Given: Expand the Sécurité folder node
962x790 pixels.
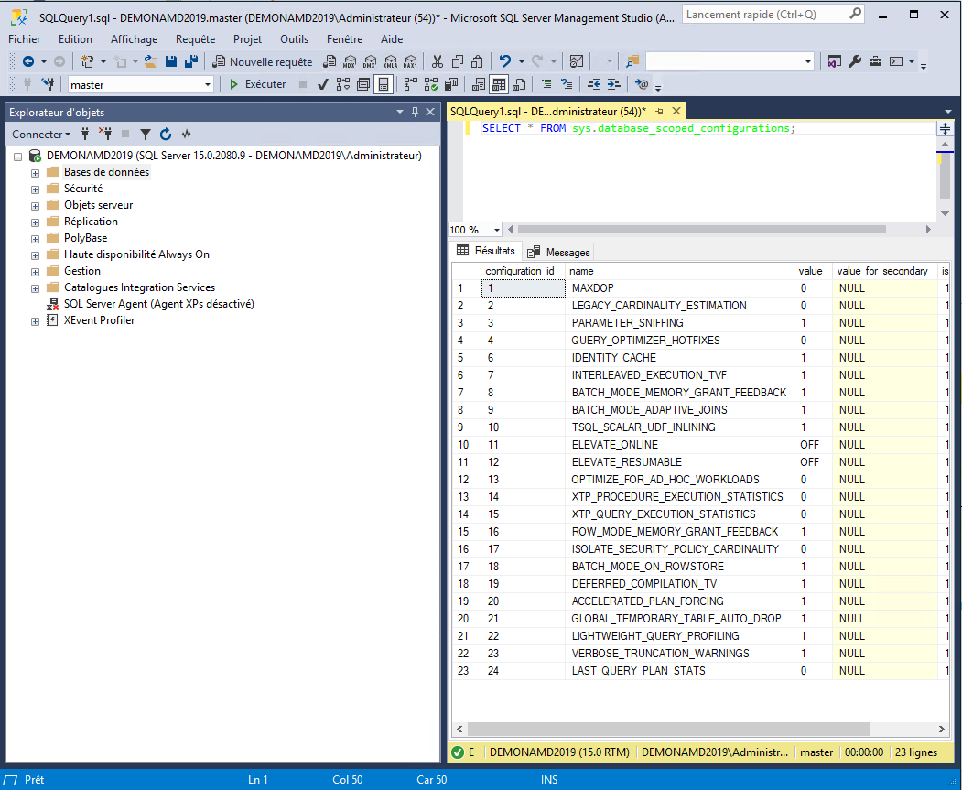Looking at the screenshot, I should point(36,189).
